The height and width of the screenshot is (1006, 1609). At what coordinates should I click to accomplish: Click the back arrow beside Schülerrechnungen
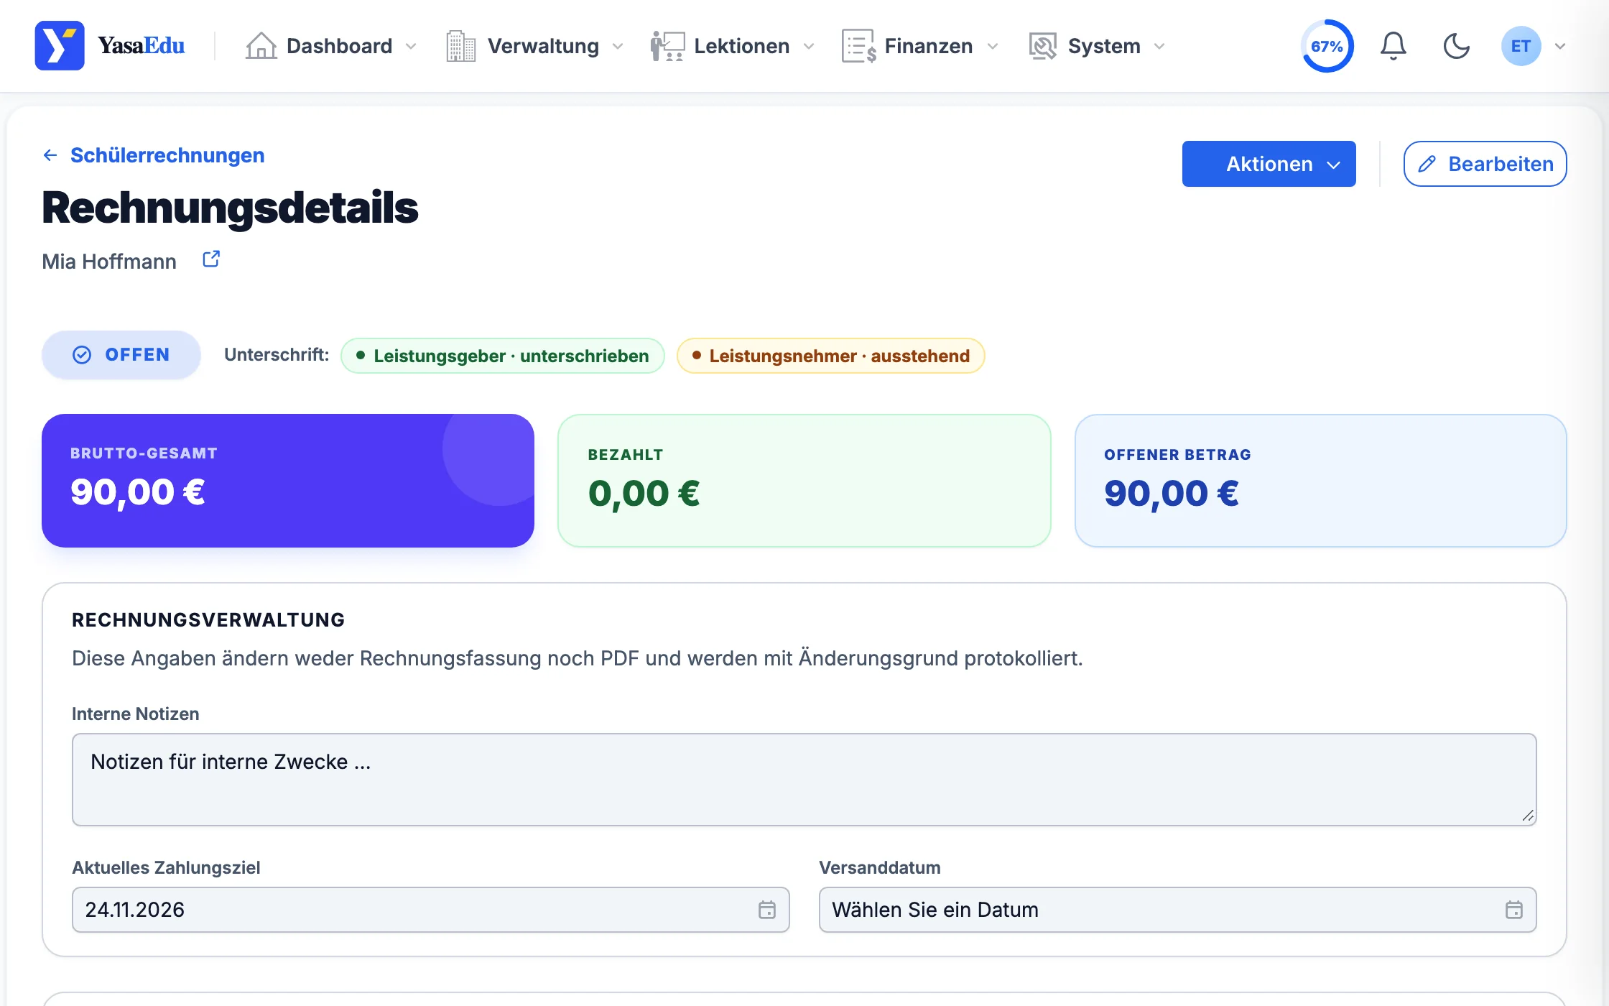click(50, 155)
